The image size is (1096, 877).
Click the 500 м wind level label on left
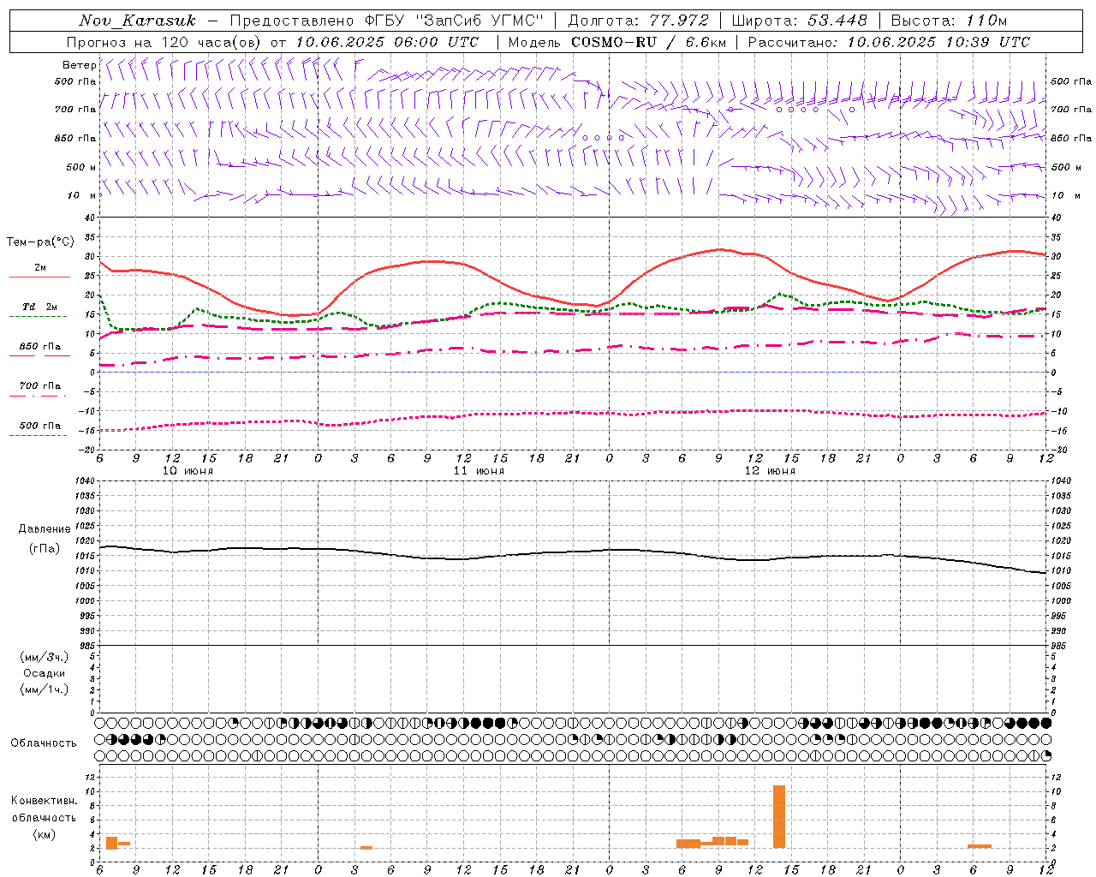click(81, 167)
